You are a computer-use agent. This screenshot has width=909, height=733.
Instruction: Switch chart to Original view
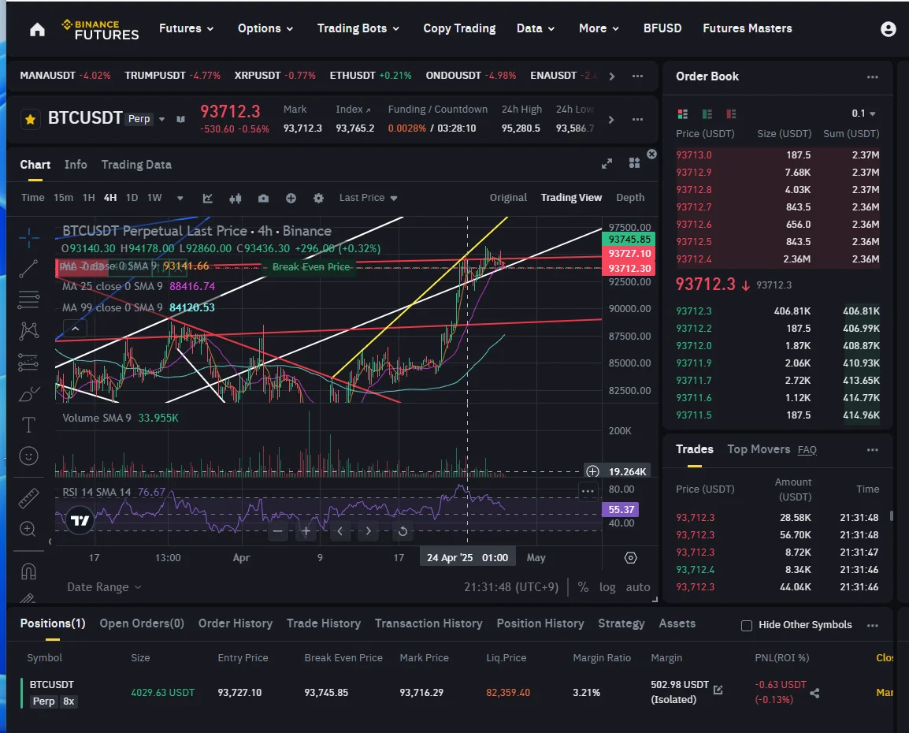point(508,198)
